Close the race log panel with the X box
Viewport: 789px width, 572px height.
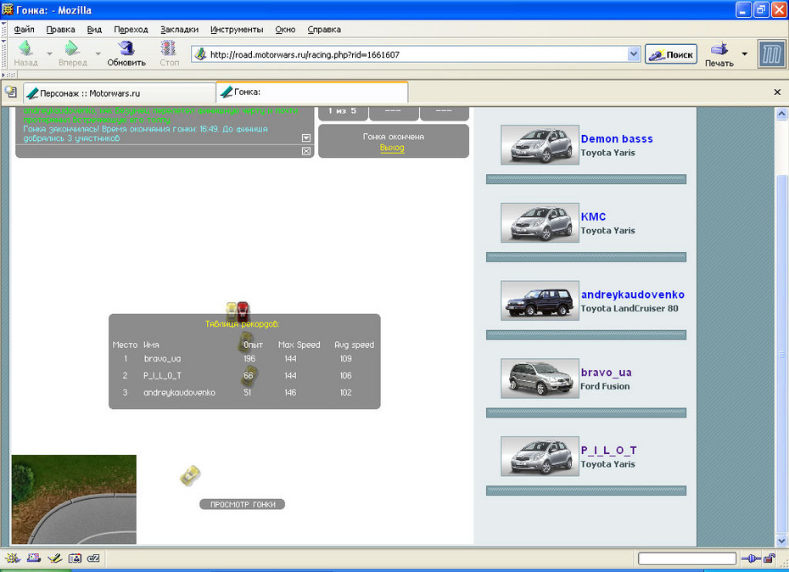tap(306, 151)
